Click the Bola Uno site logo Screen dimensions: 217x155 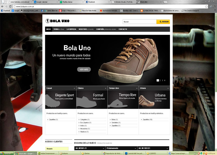[x=57, y=21]
